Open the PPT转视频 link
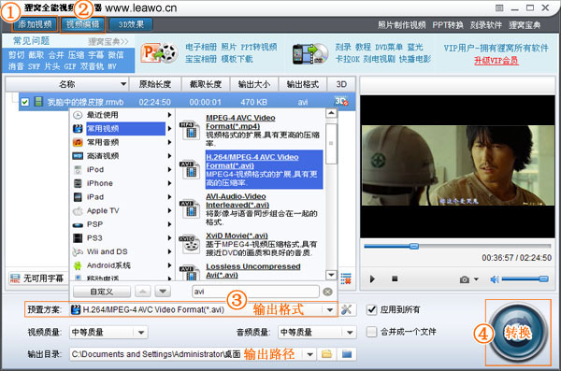561x371 pixels. pos(259,48)
